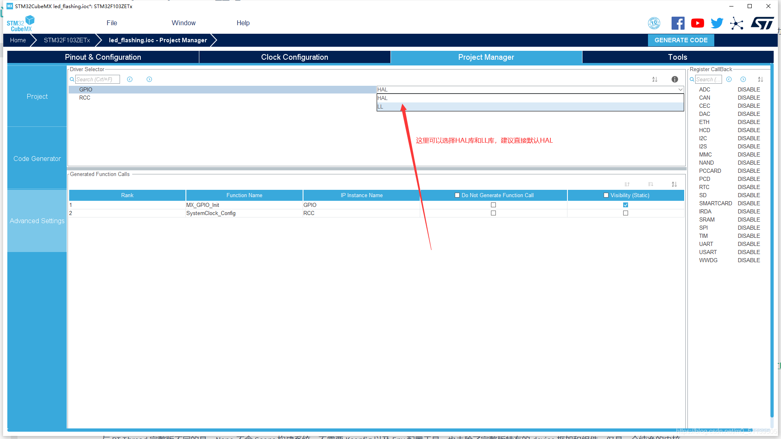Show Driver Selector info icon

tap(675, 79)
